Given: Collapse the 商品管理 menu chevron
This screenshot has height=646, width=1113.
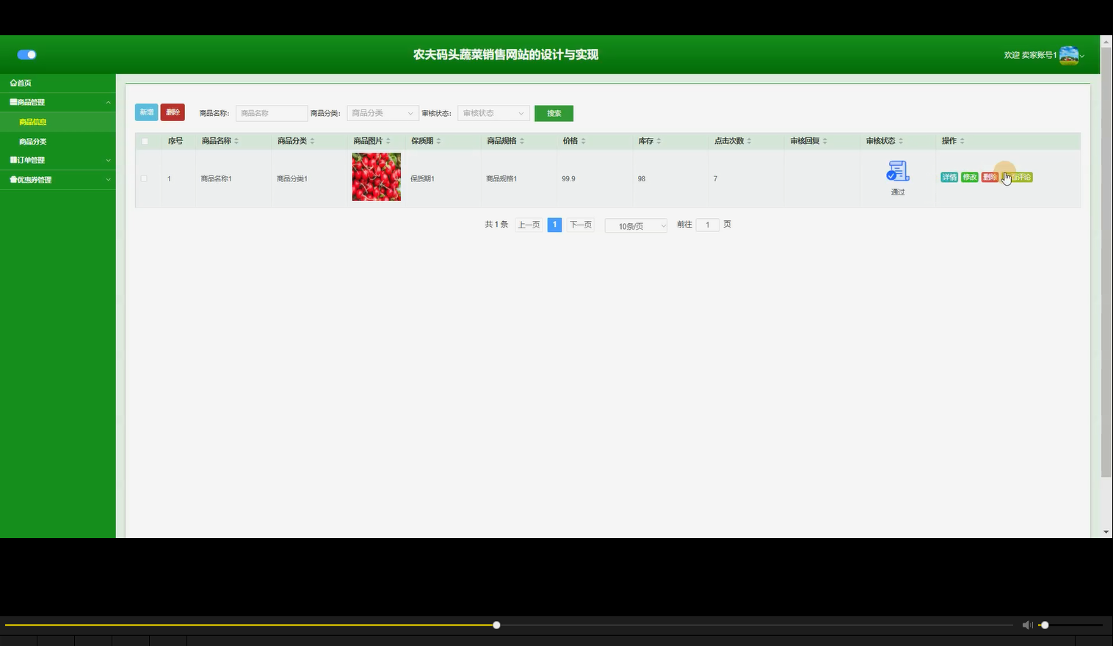Looking at the screenshot, I should point(108,102).
